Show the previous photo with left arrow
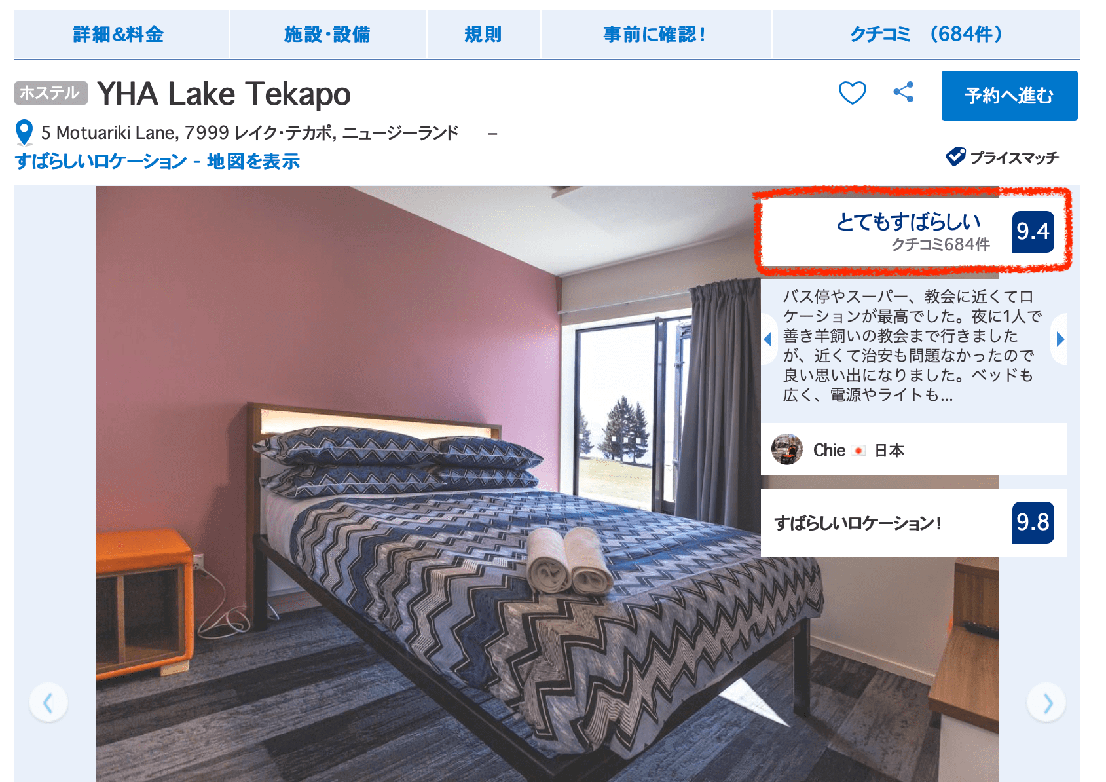1106x782 pixels. [x=48, y=703]
